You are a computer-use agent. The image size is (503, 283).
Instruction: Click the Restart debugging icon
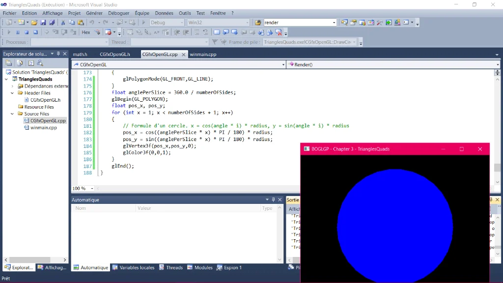(35, 32)
